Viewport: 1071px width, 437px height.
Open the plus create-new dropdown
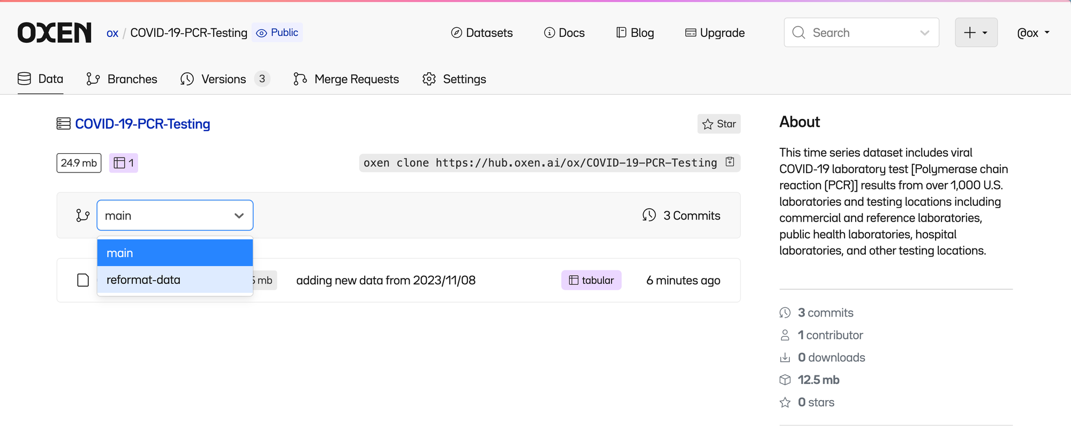[976, 33]
